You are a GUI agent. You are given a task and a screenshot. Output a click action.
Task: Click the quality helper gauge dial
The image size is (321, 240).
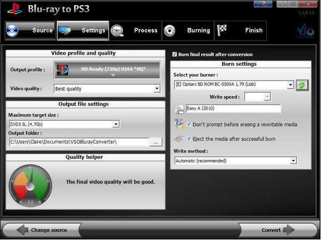(31, 185)
